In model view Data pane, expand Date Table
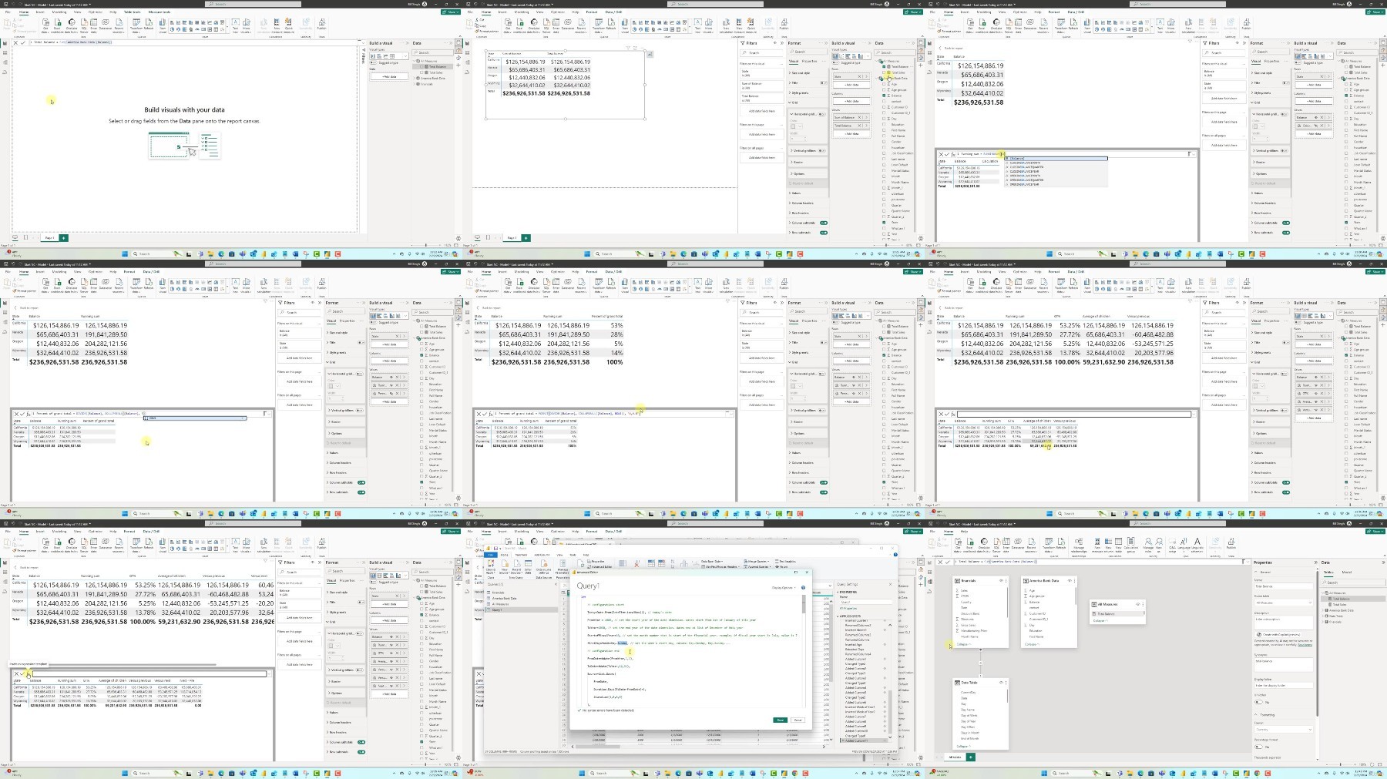Viewport: 1387px width, 779px height. [x=1323, y=616]
